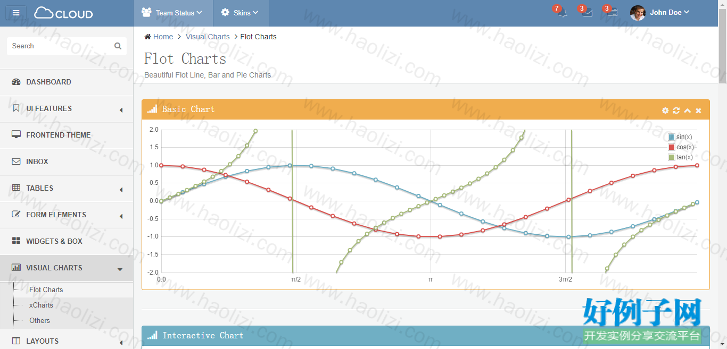Click the Flot Charts page heading
This screenshot has width=727, height=349.
[185, 58]
